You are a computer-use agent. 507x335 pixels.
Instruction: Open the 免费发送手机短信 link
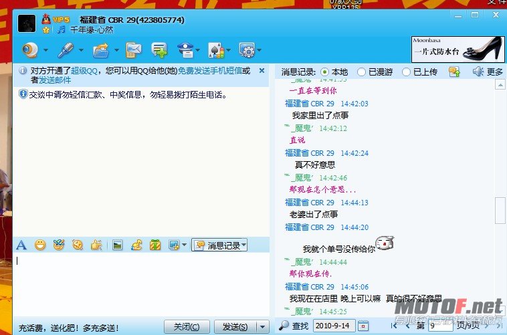tap(210, 71)
